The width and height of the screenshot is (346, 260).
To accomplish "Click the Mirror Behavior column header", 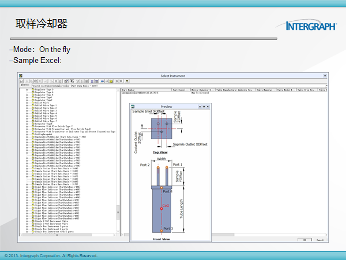I will click(203, 90).
